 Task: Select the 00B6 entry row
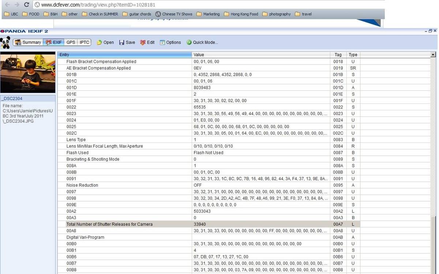tap(209, 257)
